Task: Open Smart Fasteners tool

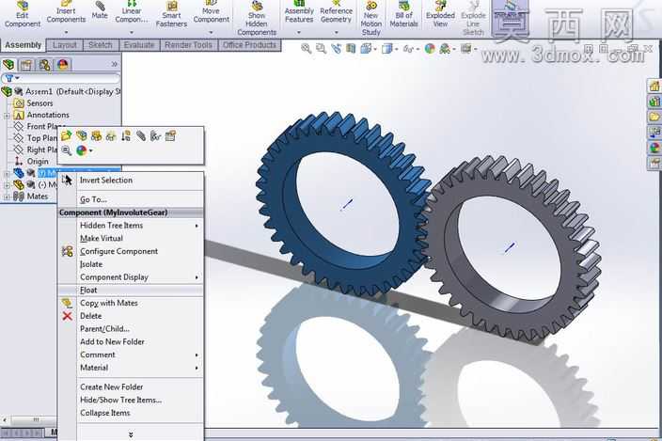Action: [171, 14]
